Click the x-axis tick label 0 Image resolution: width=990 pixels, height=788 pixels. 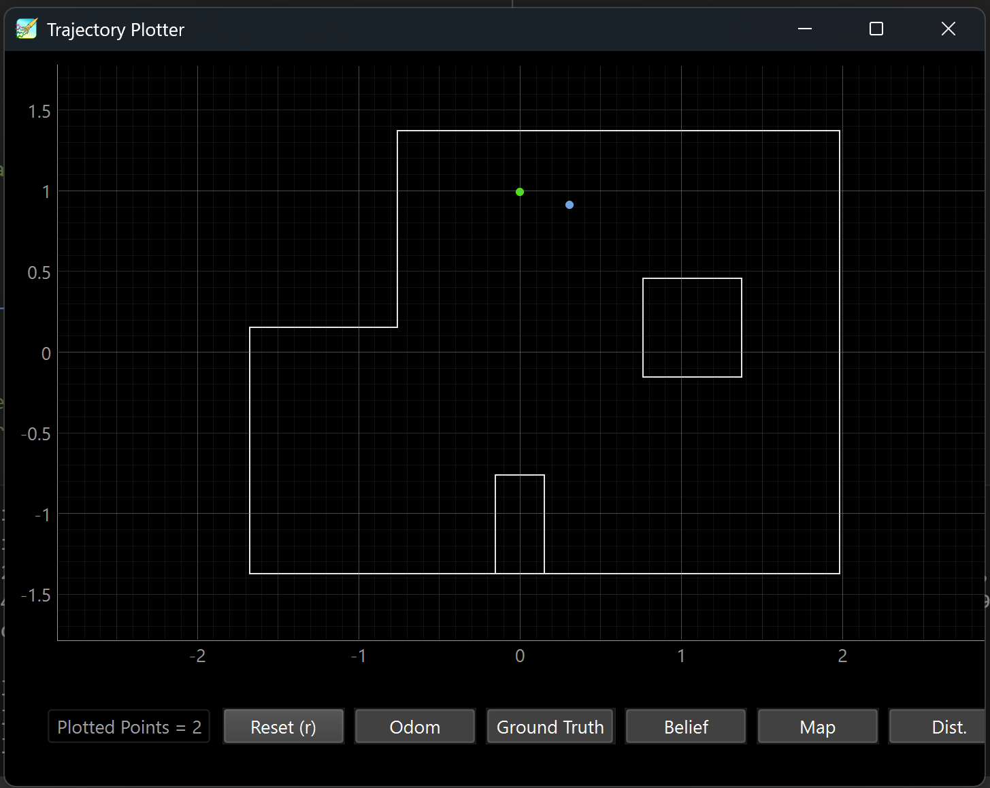(x=520, y=656)
